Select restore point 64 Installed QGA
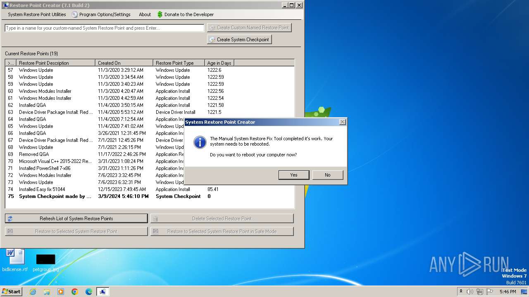 (95, 119)
